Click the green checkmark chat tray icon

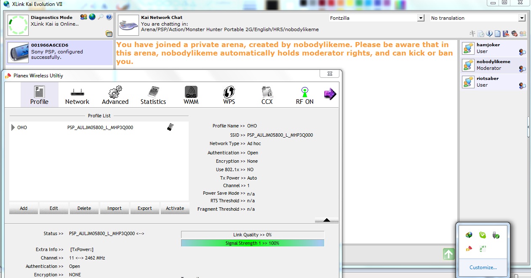coord(483,235)
